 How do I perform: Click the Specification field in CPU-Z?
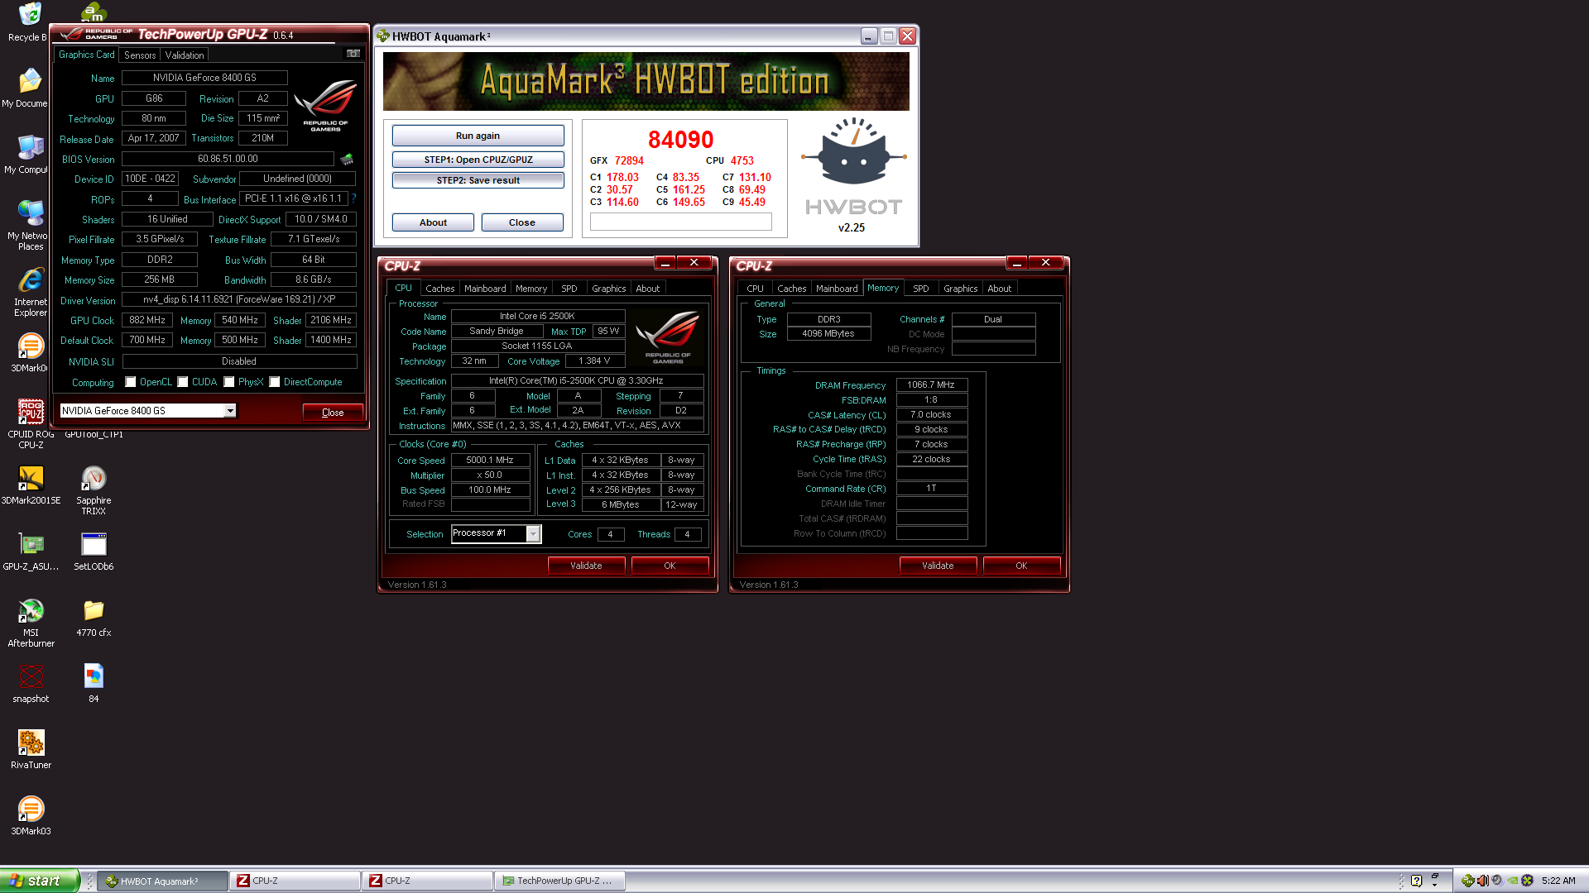point(577,381)
